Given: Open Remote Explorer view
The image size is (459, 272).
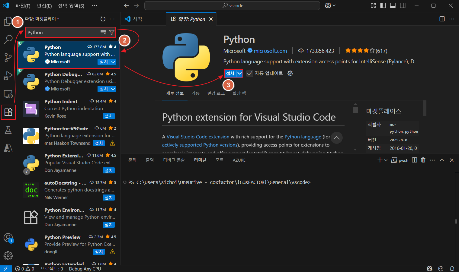Looking at the screenshot, I should [8, 94].
